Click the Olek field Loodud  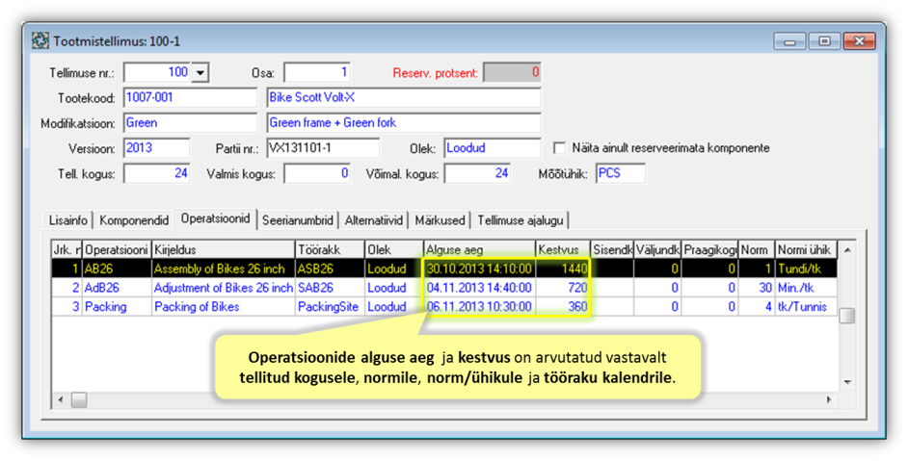pos(493,148)
